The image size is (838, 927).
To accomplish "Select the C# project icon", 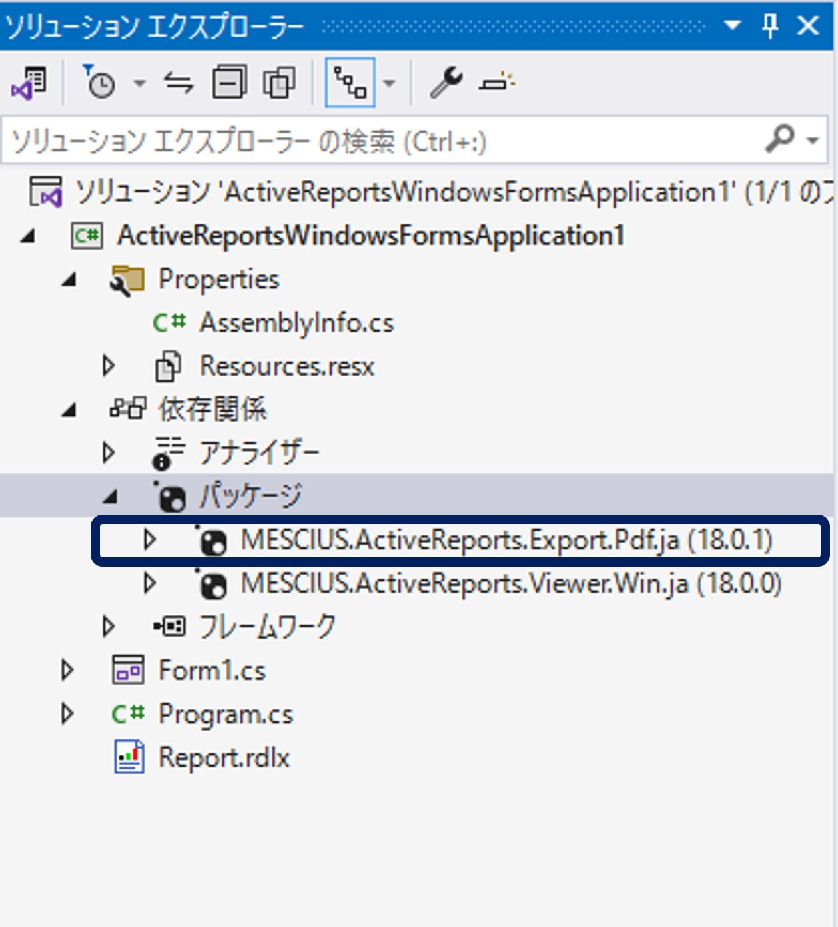I will [x=87, y=236].
